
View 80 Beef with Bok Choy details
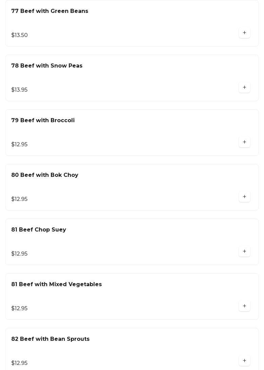(x=45, y=175)
